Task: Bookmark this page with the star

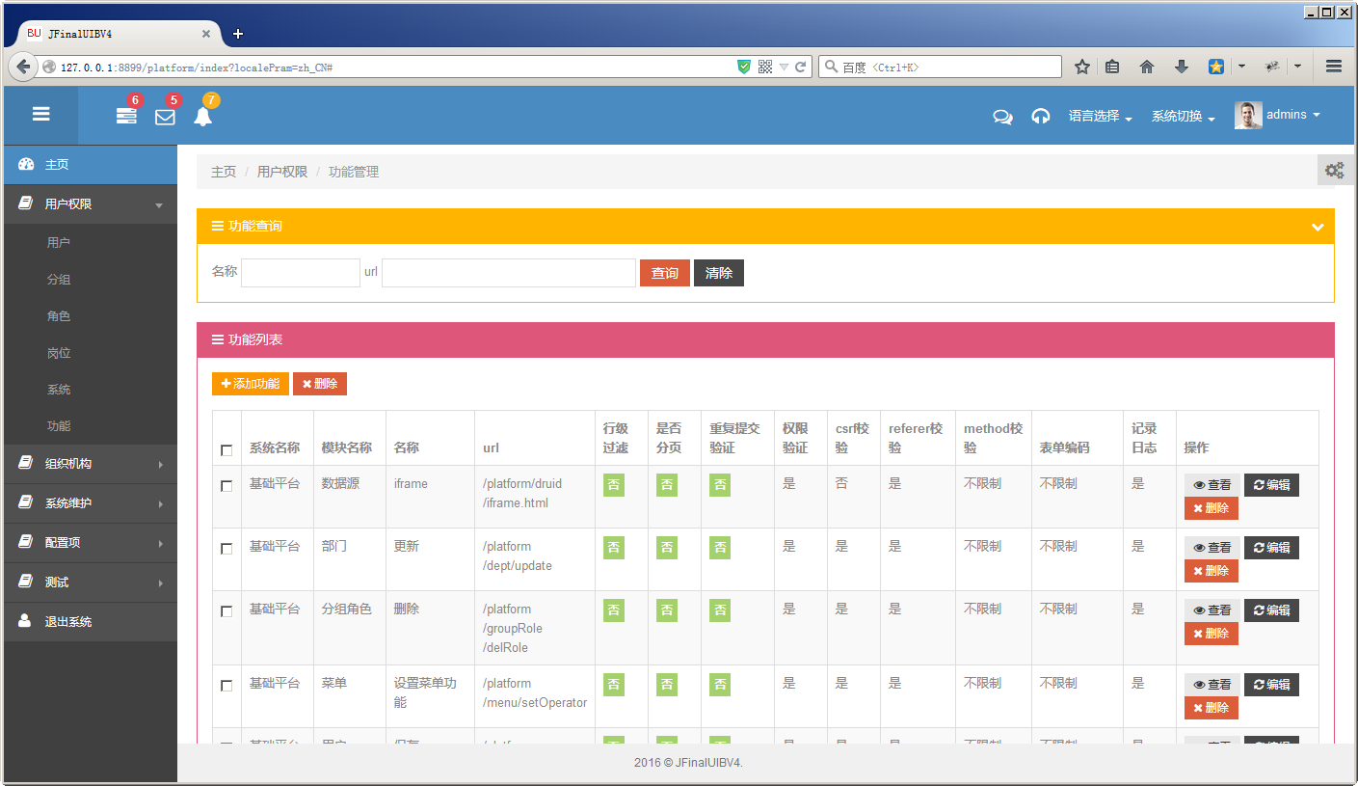Action: coord(1082,67)
